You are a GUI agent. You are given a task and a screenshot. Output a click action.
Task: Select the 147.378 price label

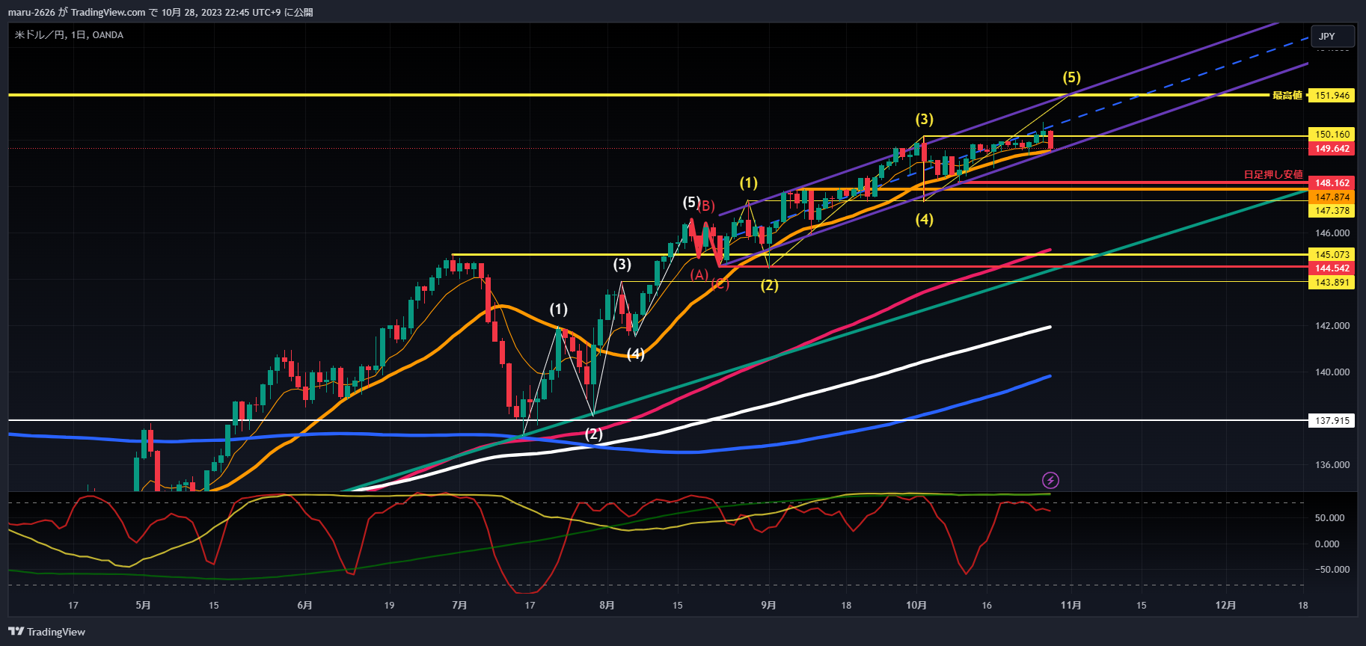[1332, 211]
